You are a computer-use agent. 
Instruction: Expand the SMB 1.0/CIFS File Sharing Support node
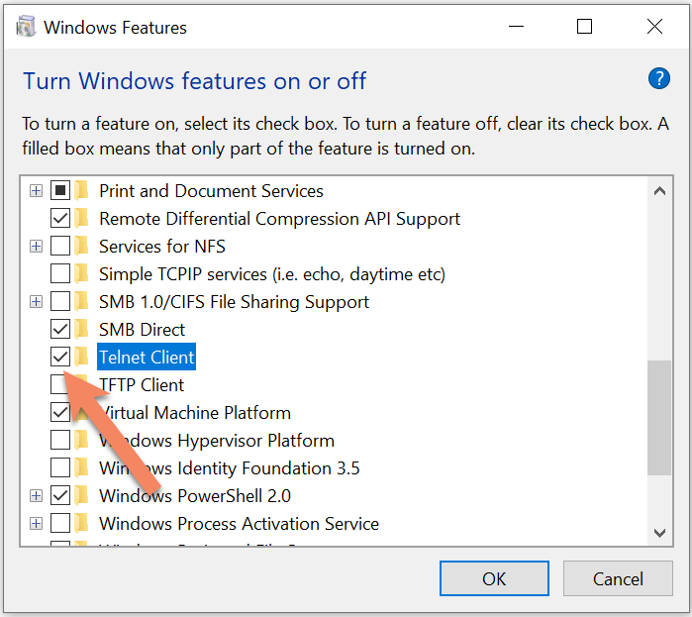coord(37,302)
